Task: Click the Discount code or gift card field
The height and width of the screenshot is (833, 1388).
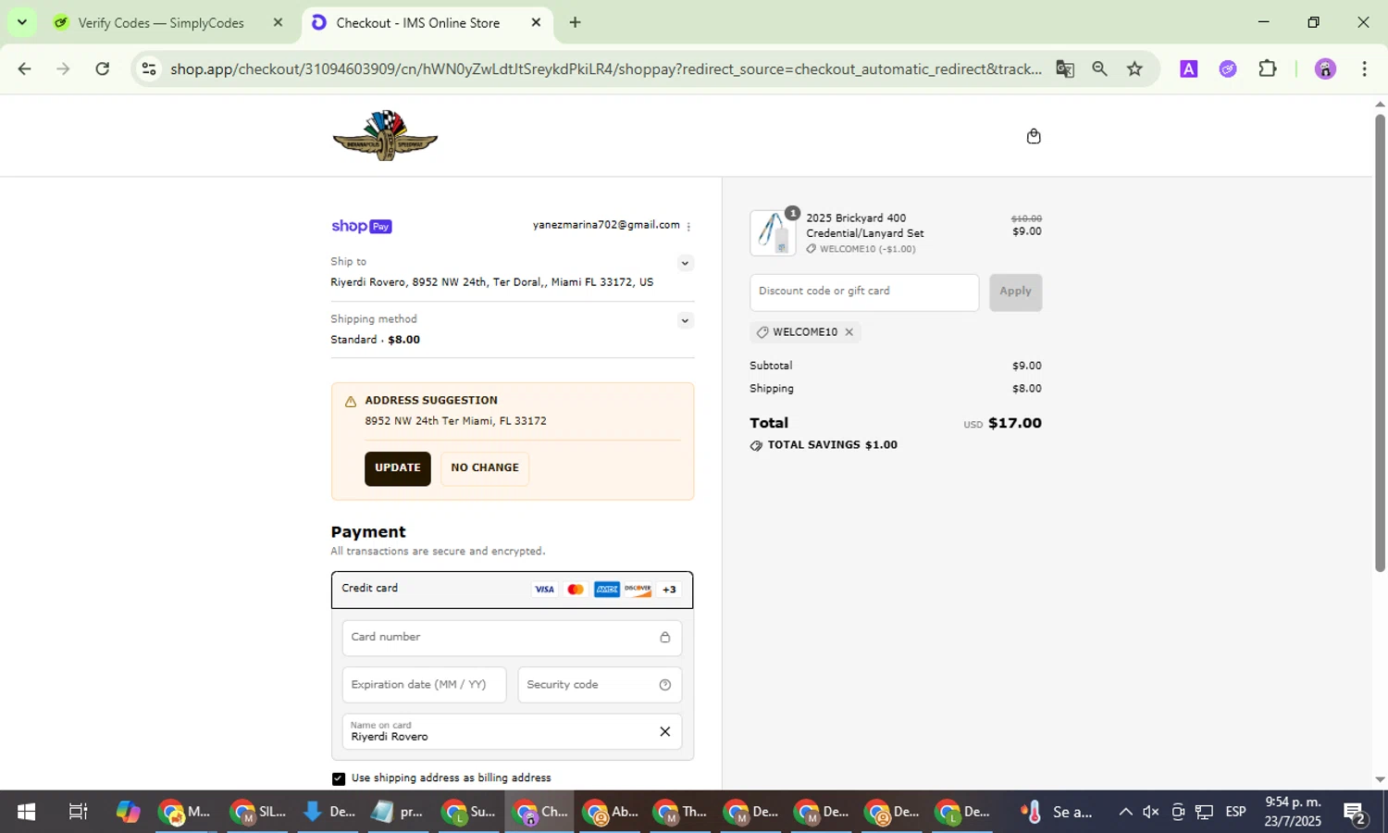Action: click(x=864, y=292)
